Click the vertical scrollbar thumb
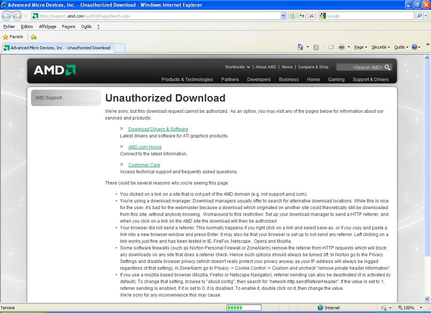Viewport: 431px width, 313px height. 427,159
